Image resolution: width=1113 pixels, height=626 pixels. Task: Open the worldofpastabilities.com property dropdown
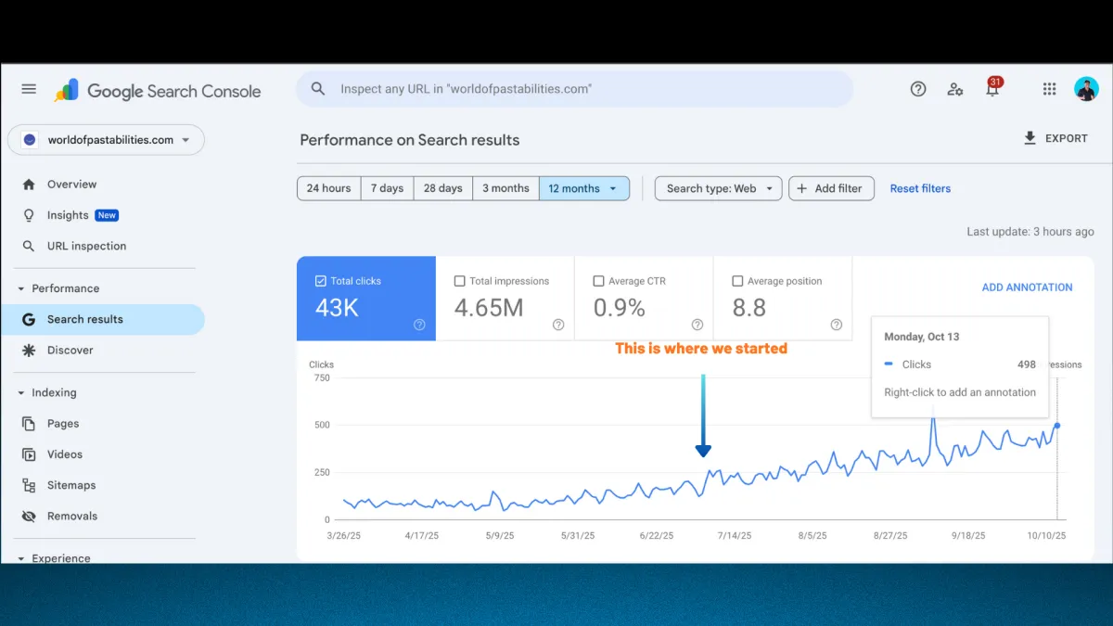pos(106,140)
